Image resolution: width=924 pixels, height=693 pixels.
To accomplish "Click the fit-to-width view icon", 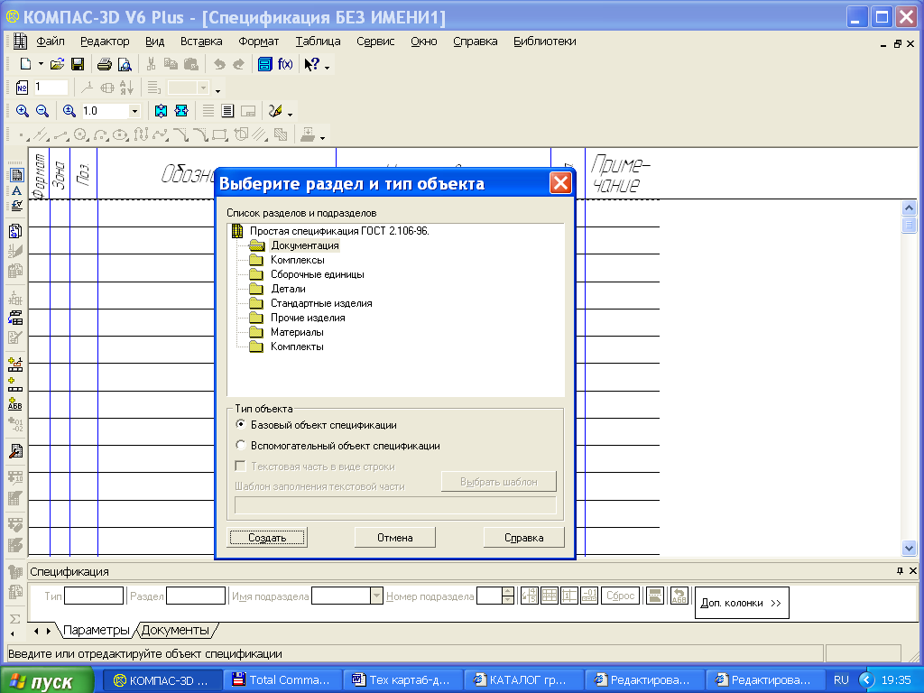I will [181, 111].
